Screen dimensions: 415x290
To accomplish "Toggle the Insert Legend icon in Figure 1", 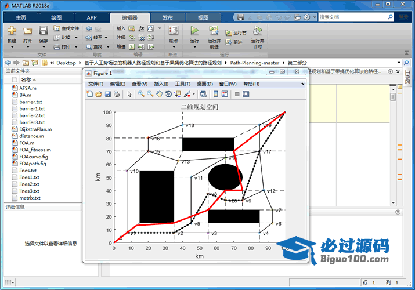I will tap(225, 94).
